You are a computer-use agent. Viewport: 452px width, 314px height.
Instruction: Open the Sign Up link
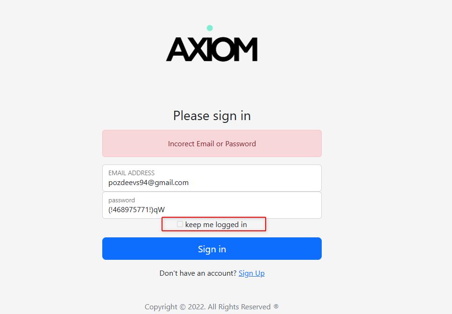click(x=251, y=273)
